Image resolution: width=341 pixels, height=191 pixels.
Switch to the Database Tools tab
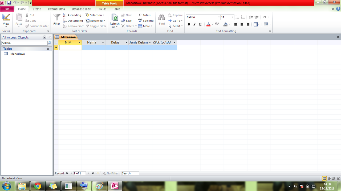(82, 9)
